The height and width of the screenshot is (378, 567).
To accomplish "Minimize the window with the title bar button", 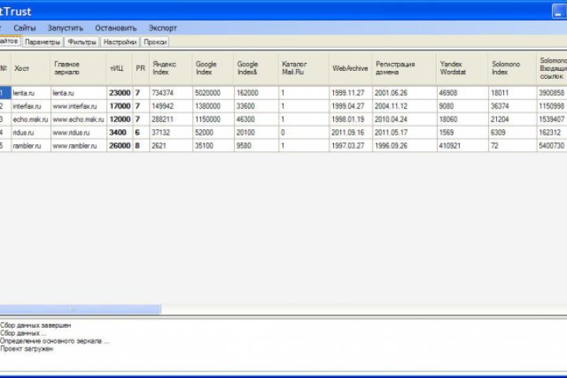I will point(558,11).
